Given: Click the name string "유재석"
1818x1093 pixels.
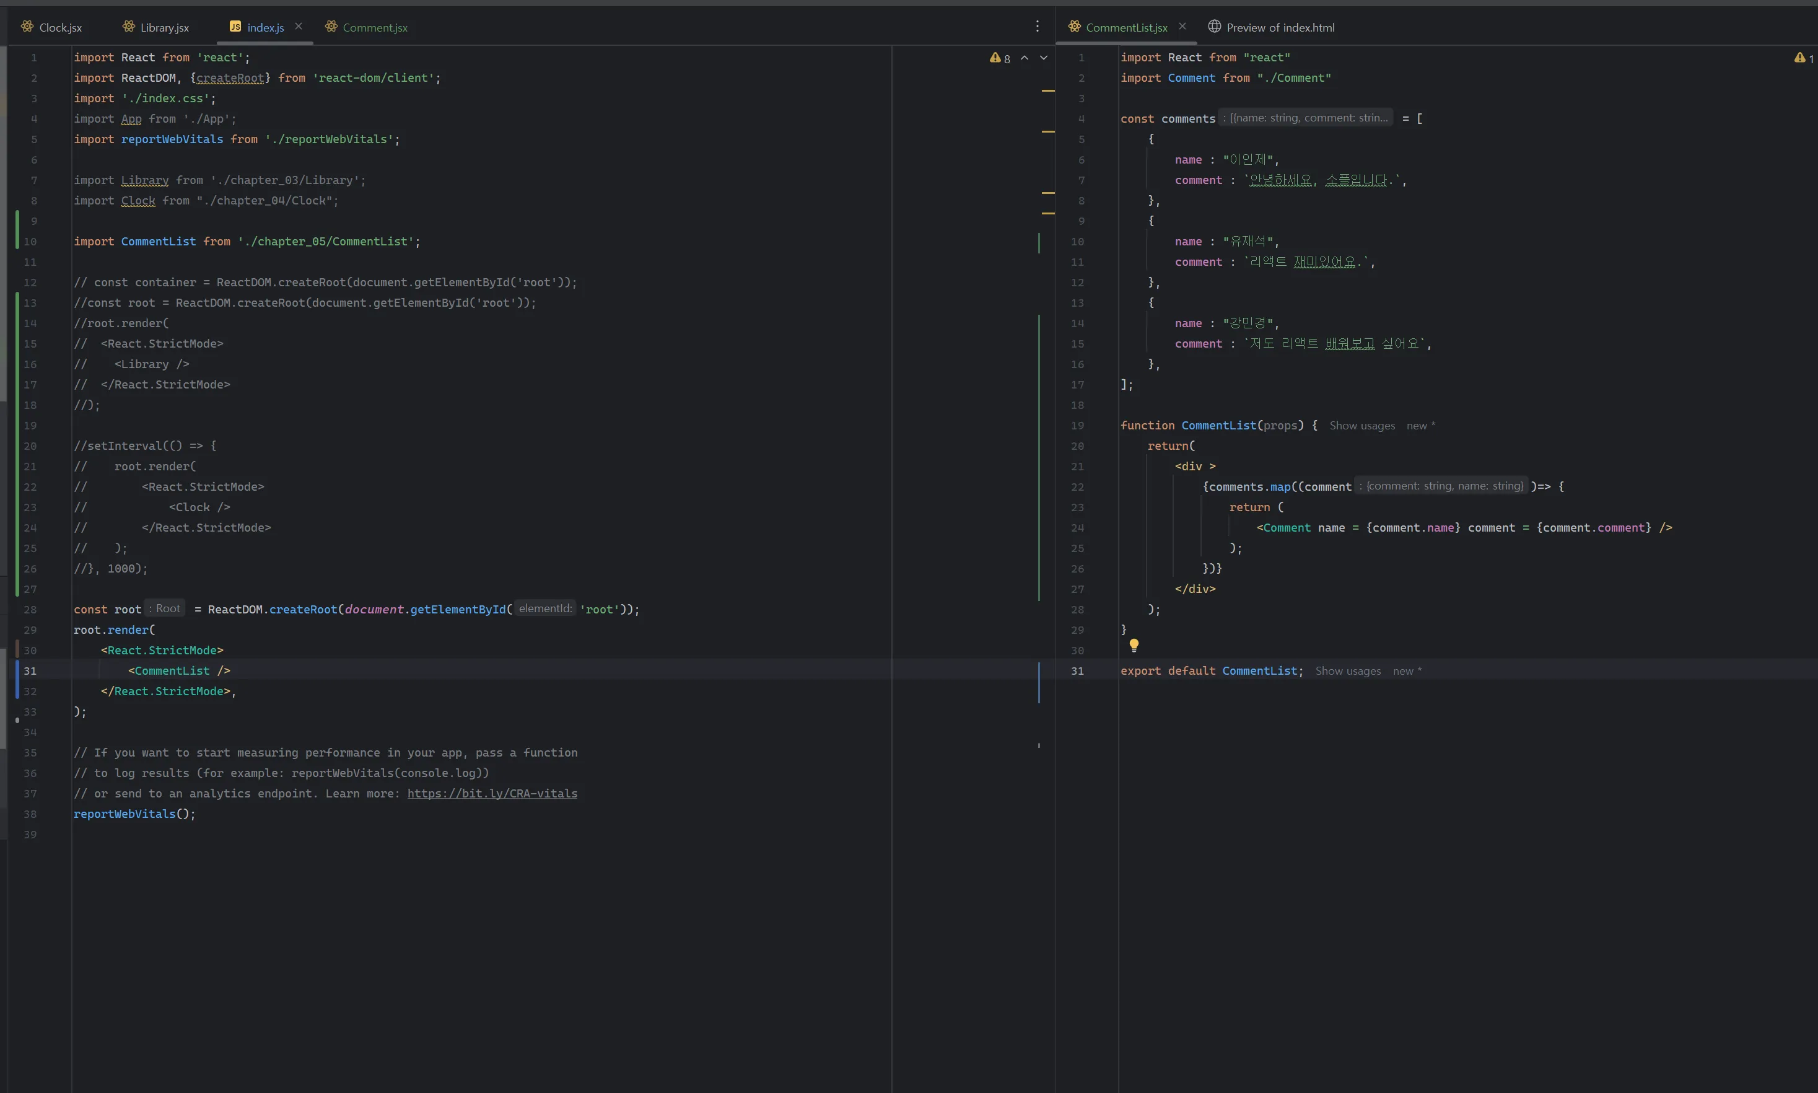Looking at the screenshot, I should point(1248,242).
